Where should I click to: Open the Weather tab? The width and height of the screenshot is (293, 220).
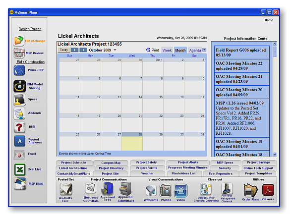(x=147, y=173)
